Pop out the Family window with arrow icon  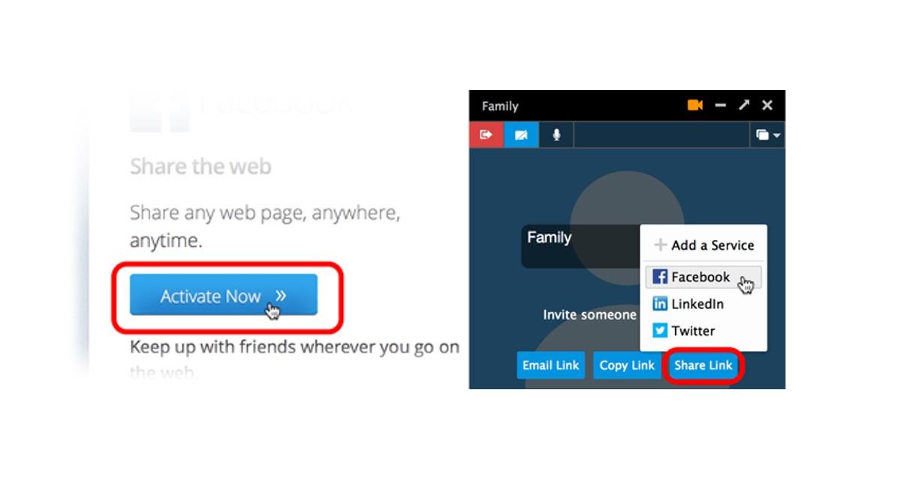(744, 106)
